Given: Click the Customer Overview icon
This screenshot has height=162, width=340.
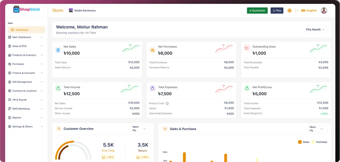Looking at the screenshot, I should click(59, 129).
